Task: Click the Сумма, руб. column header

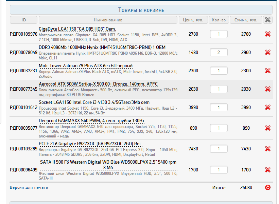Action: pos(246,20)
